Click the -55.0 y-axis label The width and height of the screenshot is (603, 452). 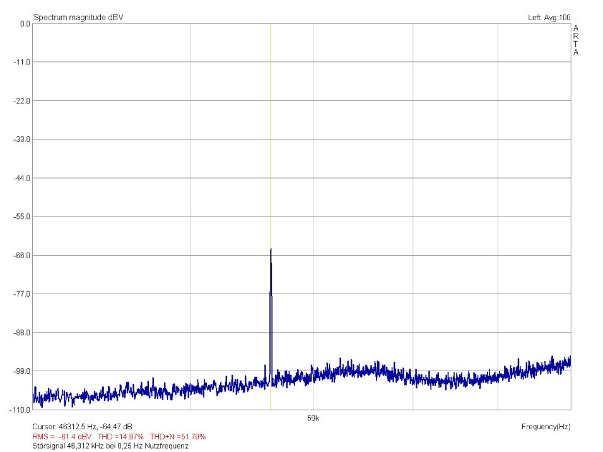pos(23,217)
